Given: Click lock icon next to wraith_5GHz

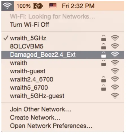Looking at the screenshot, I should coord(103,38).
